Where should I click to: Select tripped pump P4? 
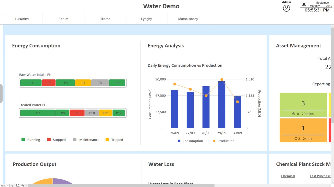[83, 83]
